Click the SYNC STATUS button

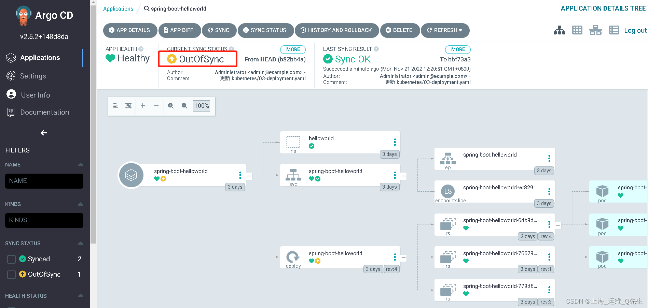(265, 30)
